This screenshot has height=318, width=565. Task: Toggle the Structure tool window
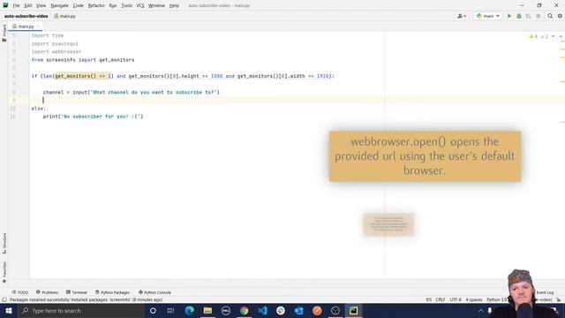[4, 243]
